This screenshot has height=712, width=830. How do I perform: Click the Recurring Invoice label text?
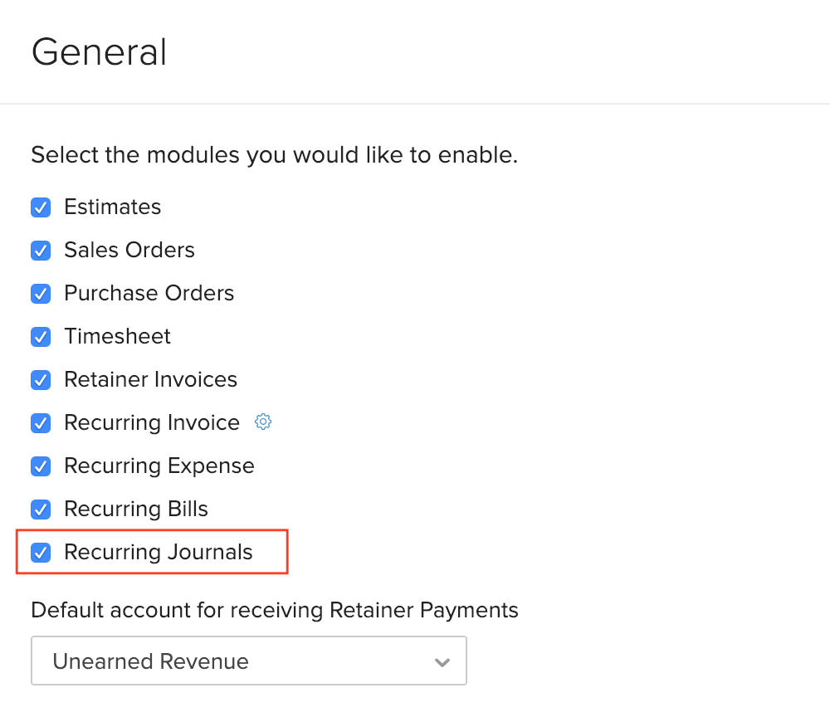[x=152, y=422]
